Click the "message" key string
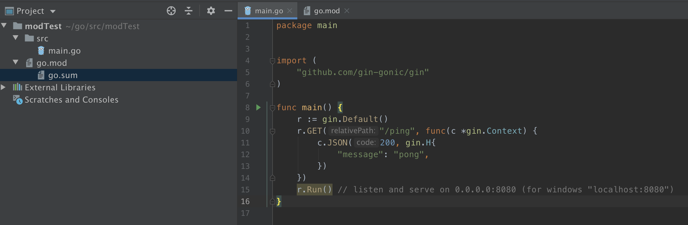The height and width of the screenshot is (225, 688). pyautogui.click(x=360, y=155)
